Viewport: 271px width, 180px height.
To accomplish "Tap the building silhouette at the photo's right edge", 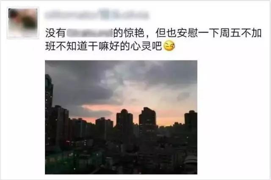I will (x=191, y=121).
